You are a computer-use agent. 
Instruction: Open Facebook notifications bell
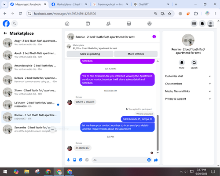click(202, 23)
